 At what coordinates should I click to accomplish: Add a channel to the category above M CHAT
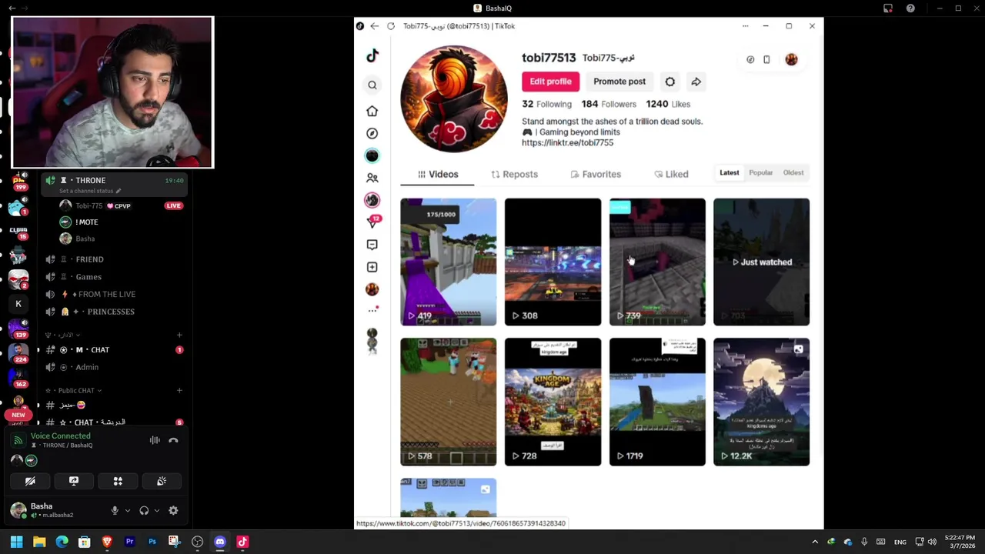coord(179,335)
